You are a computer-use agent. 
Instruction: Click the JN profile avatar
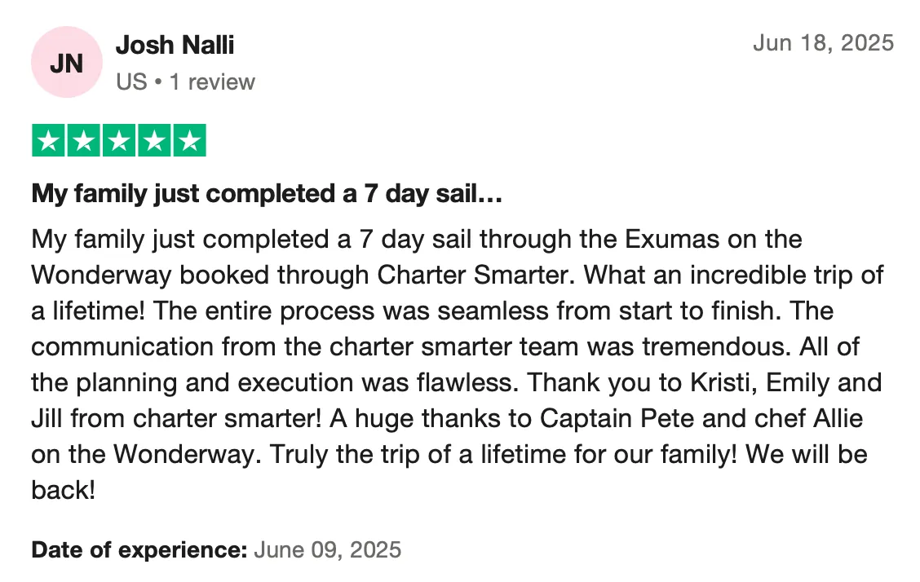pos(65,64)
